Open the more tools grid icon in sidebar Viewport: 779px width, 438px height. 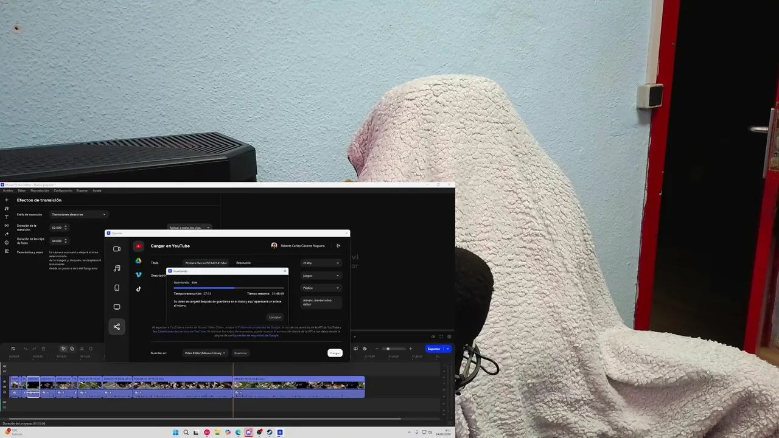point(7,251)
